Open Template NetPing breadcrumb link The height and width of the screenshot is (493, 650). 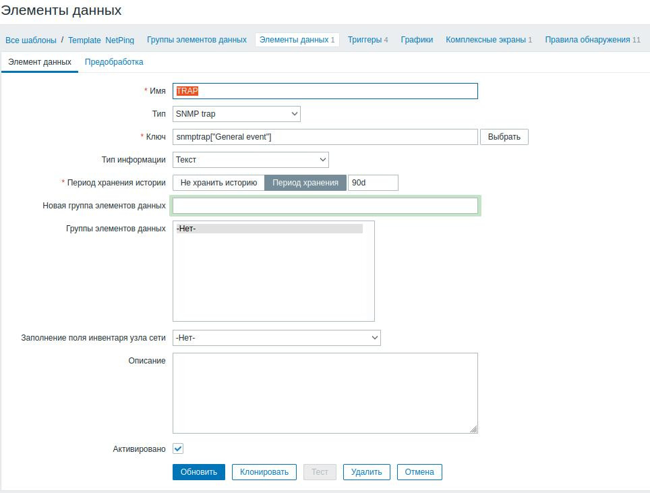pos(101,40)
